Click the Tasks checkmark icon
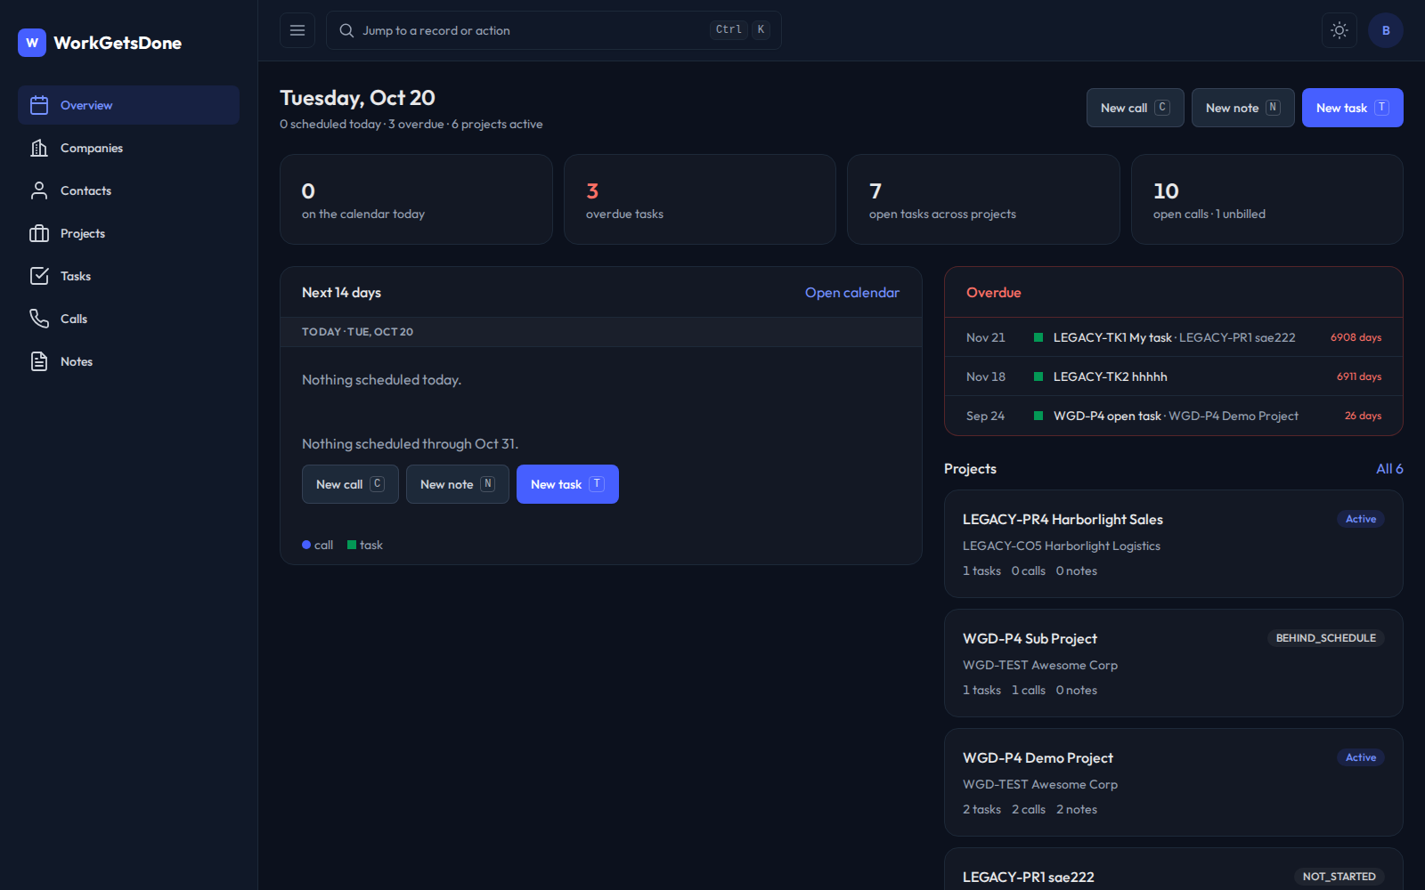 [39, 276]
